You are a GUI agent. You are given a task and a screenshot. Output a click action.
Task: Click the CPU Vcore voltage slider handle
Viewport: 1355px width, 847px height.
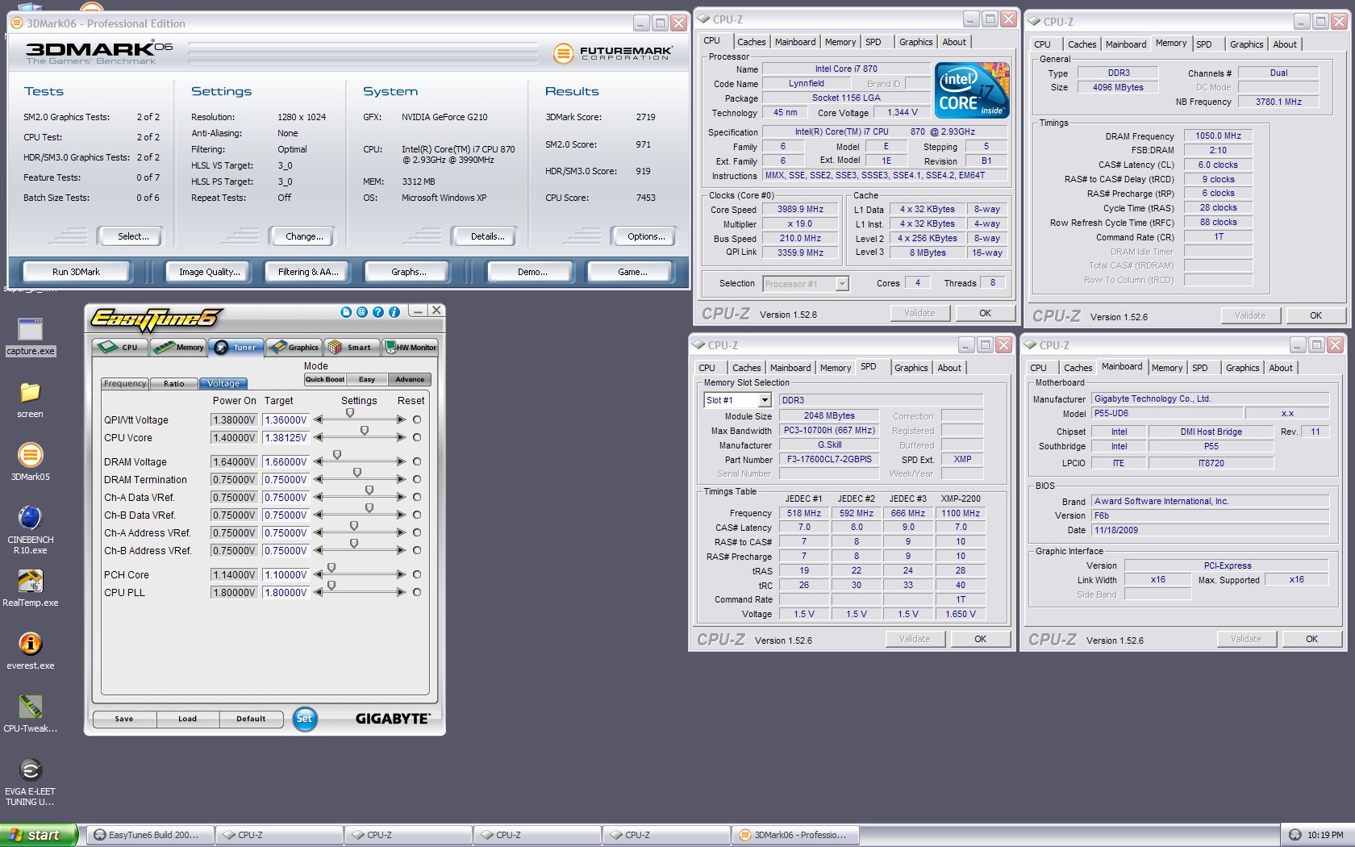click(365, 431)
